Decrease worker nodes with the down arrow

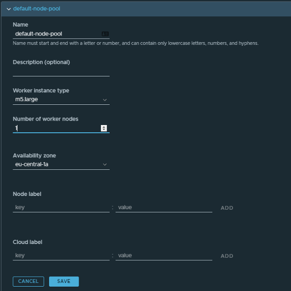[104, 129]
